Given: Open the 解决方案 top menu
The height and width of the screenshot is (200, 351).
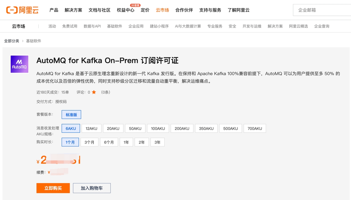Looking at the screenshot, I should coord(73,10).
